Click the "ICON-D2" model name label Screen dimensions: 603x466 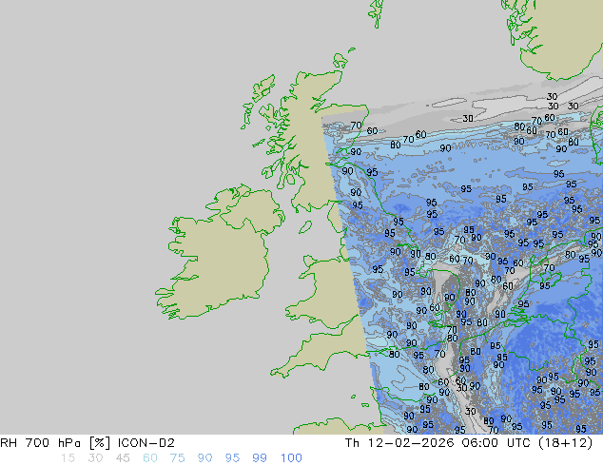[x=146, y=443]
